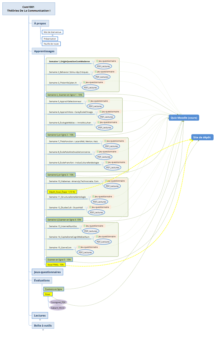
Task: Expand the Boîte à outils topic
Action: coord(43,330)
